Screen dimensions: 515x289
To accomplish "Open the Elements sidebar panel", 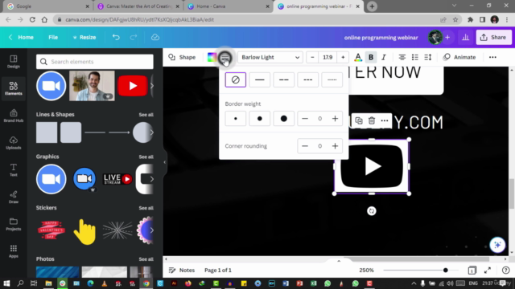I will [x=14, y=88].
